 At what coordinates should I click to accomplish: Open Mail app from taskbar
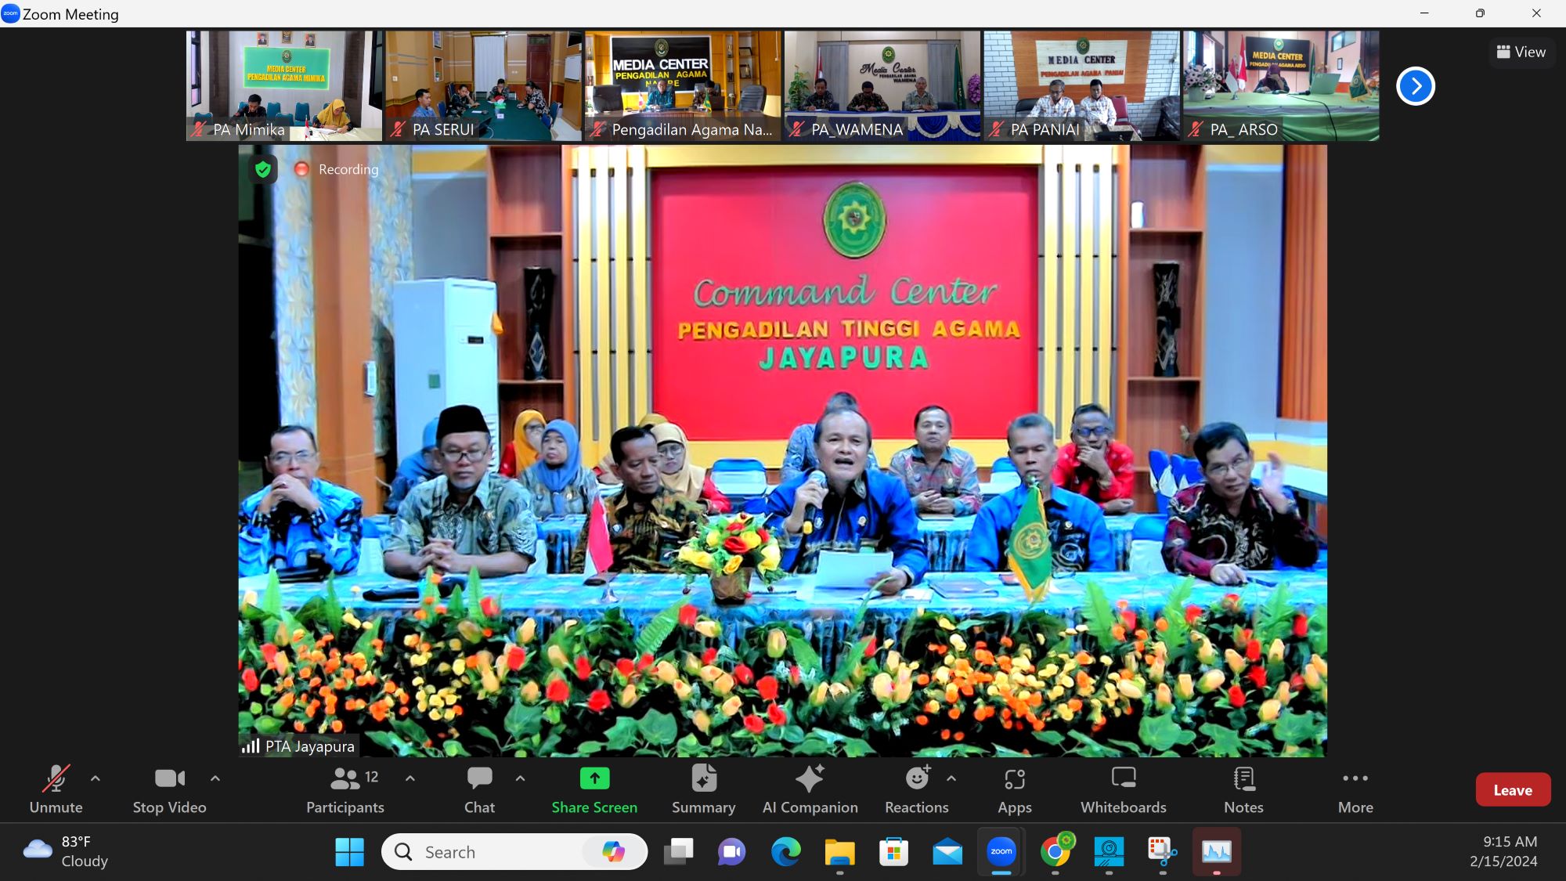(947, 852)
